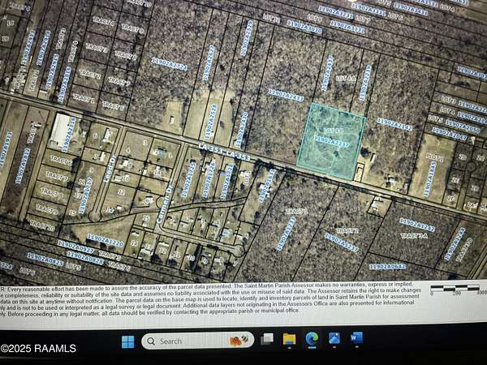This screenshot has height=365, width=487.
Task: Switch to Microsoft Edge in the taskbar
Action: pos(312,339)
